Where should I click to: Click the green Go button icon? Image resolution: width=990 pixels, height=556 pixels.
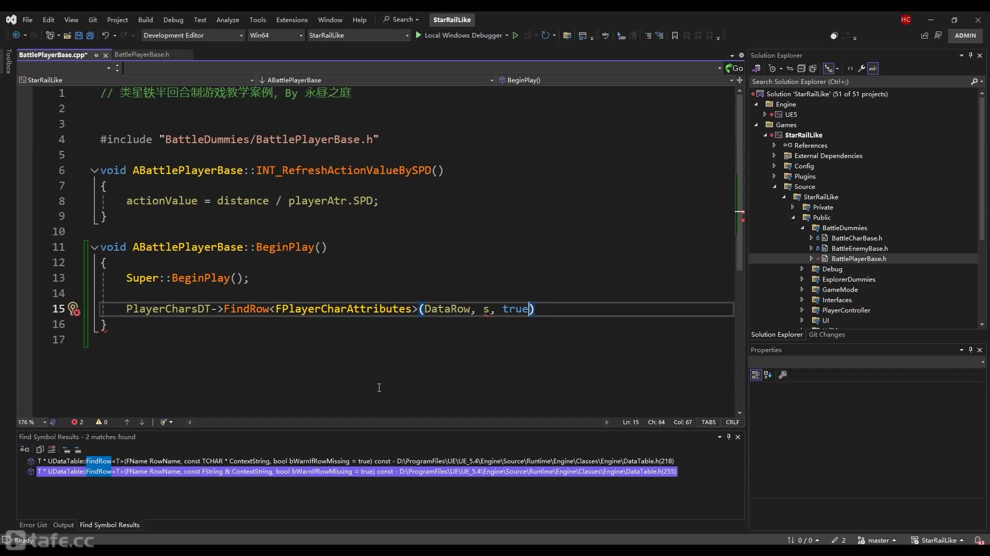pyautogui.click(x=734, y=68)
